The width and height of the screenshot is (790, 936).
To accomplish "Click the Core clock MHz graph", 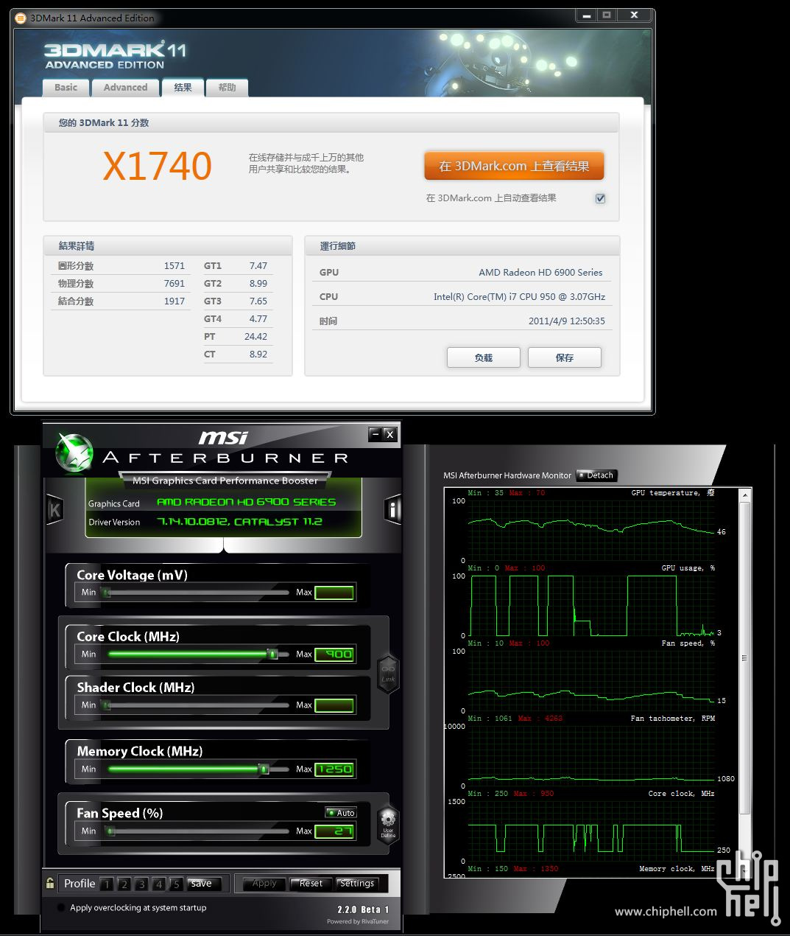I will coord(592,831).
